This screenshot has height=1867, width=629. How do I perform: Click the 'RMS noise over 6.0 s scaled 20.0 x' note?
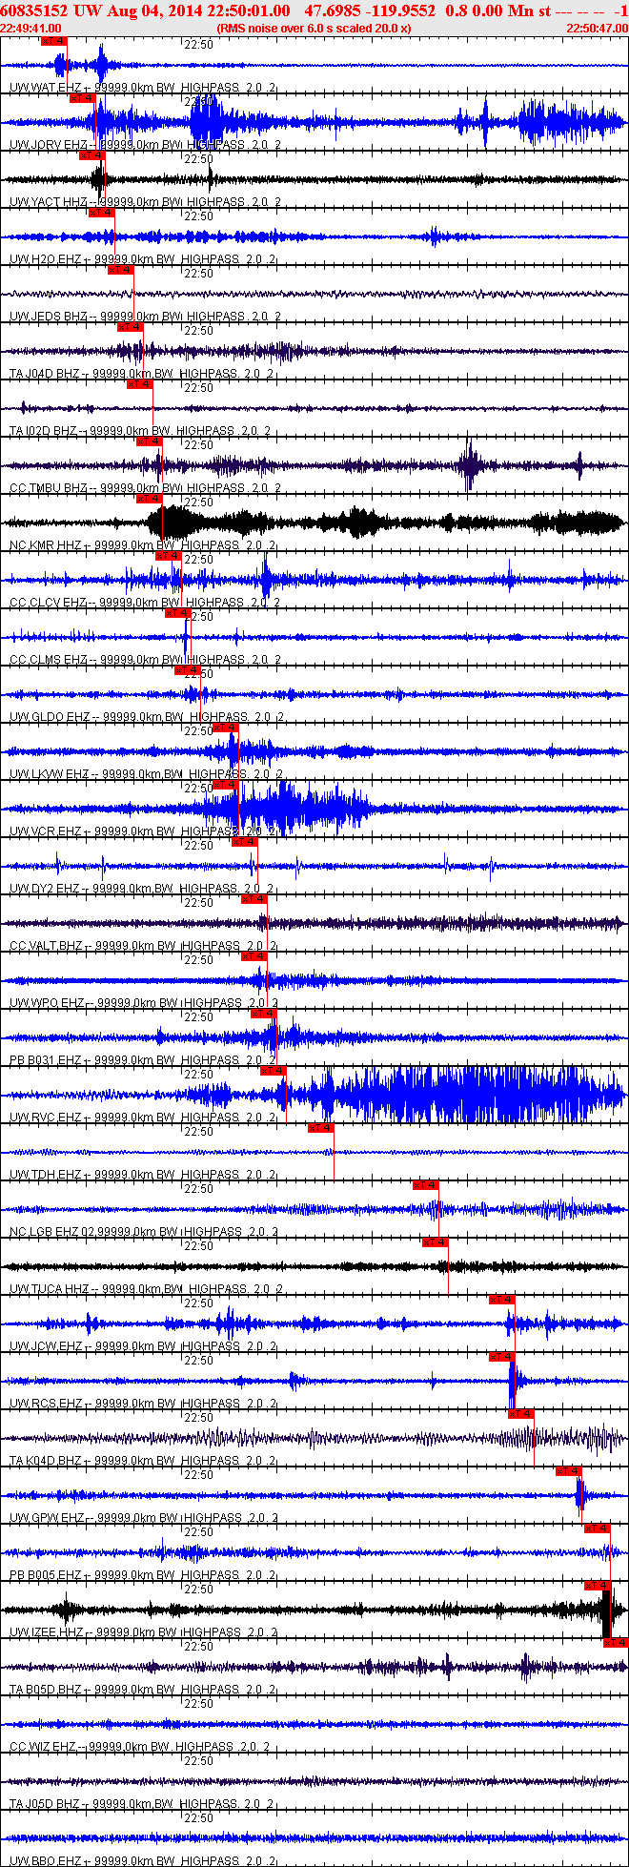pos(314,29)
